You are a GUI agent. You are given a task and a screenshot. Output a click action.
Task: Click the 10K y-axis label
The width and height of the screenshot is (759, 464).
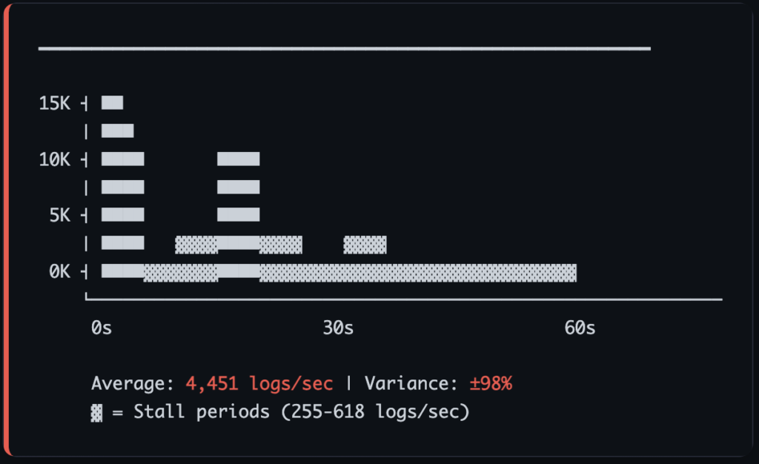pyautogui.click(x=54, y=159)
